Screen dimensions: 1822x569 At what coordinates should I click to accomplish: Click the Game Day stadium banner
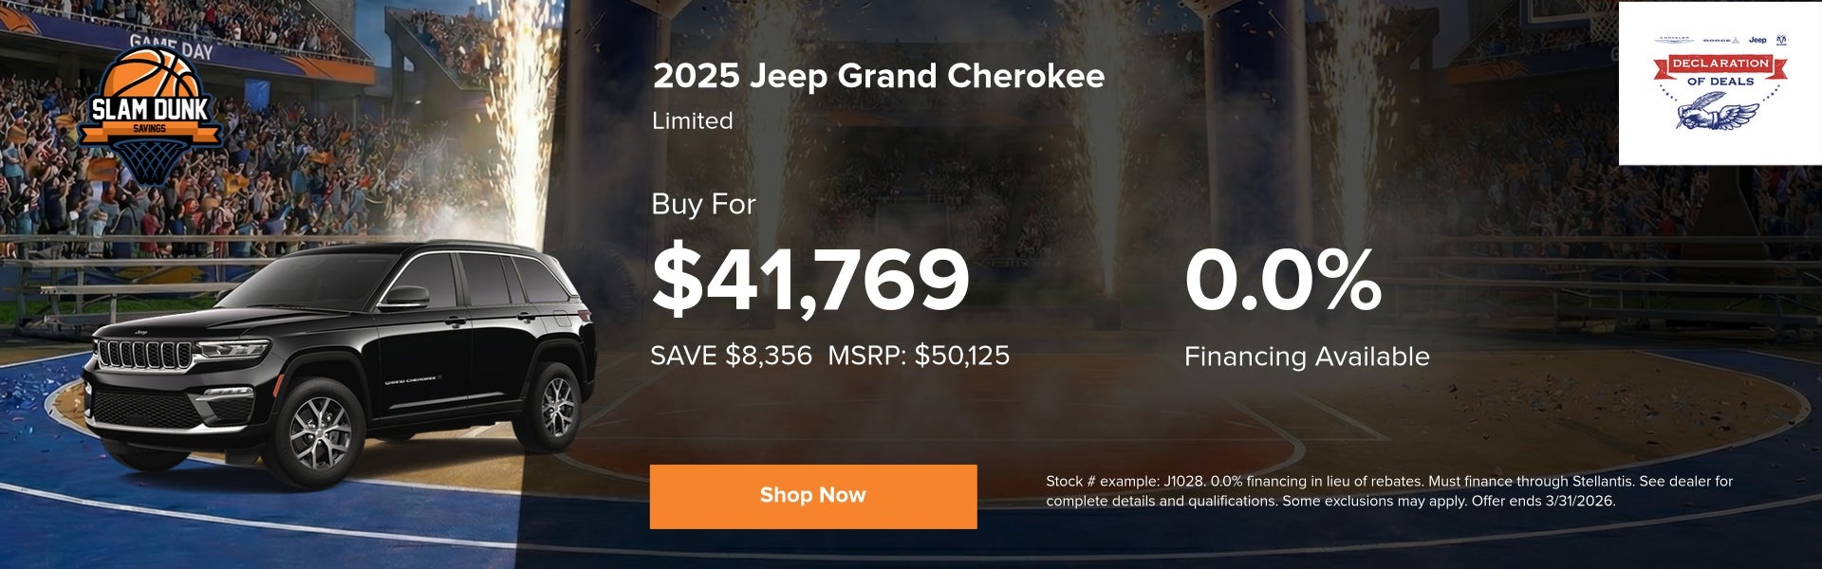click(172, 44)
